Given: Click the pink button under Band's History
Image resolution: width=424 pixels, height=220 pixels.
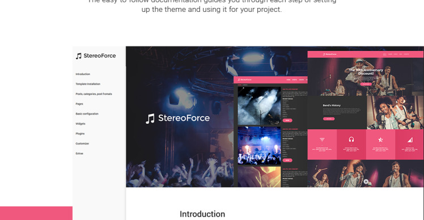Looking at the screenshot, I should tap(329, 119).
